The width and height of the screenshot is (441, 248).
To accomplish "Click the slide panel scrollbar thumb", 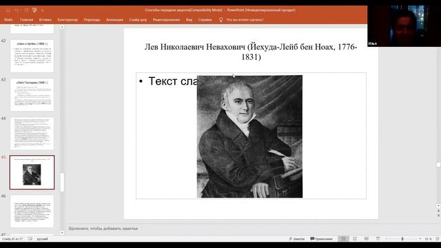I will pos(62,182).
